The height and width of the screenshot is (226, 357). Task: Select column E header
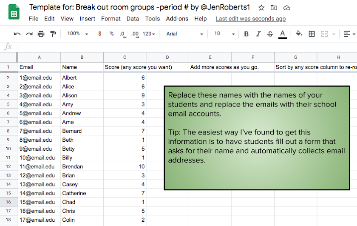(210, 57)
